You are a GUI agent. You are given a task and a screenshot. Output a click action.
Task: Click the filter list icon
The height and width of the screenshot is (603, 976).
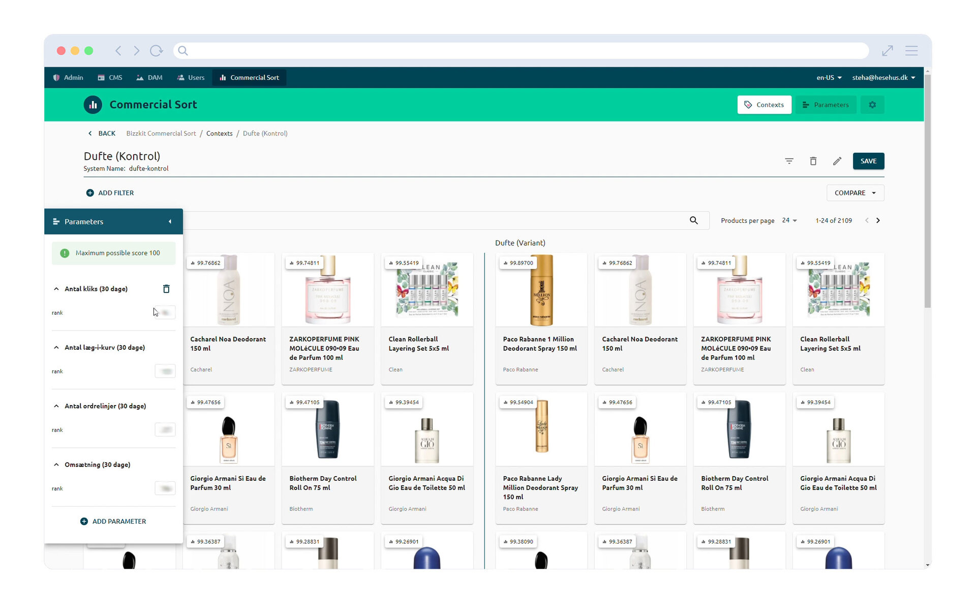point(789,161)
